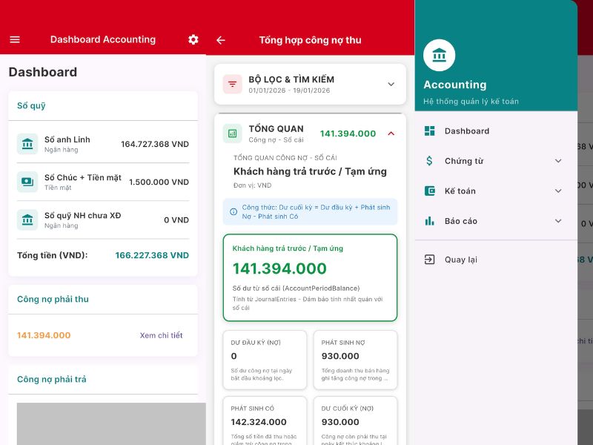Expand the Chứng từ menu chevron
This screenshot has height=445, width=593.
pyautogui.click(x=558, y=161)
